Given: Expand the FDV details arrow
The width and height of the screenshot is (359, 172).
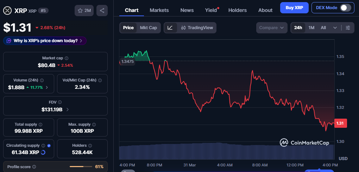Looking at the screenshot, I should pyautogui.click(x=68, y=110).
